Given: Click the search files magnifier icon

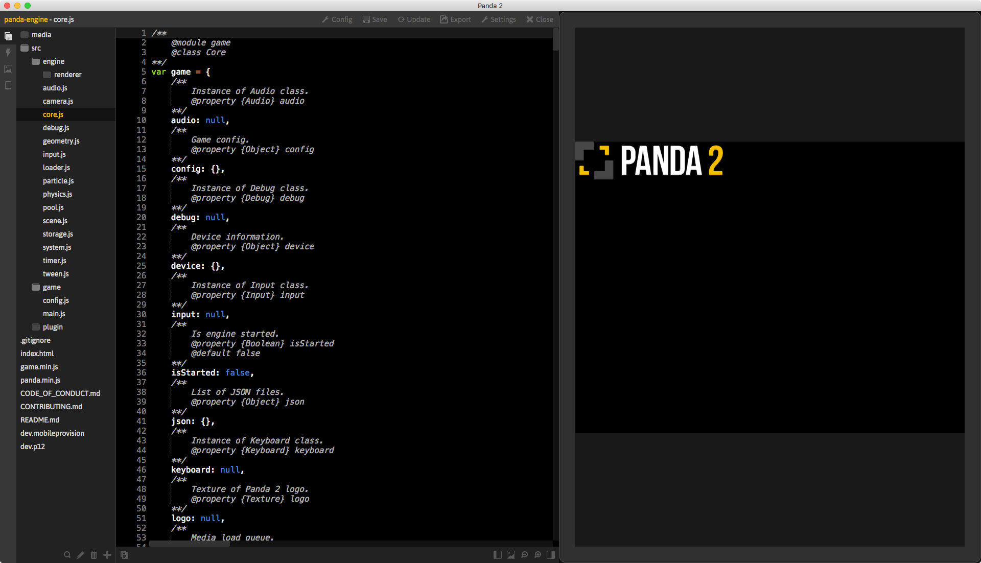Looking at the screenshot, I should 67,555.
